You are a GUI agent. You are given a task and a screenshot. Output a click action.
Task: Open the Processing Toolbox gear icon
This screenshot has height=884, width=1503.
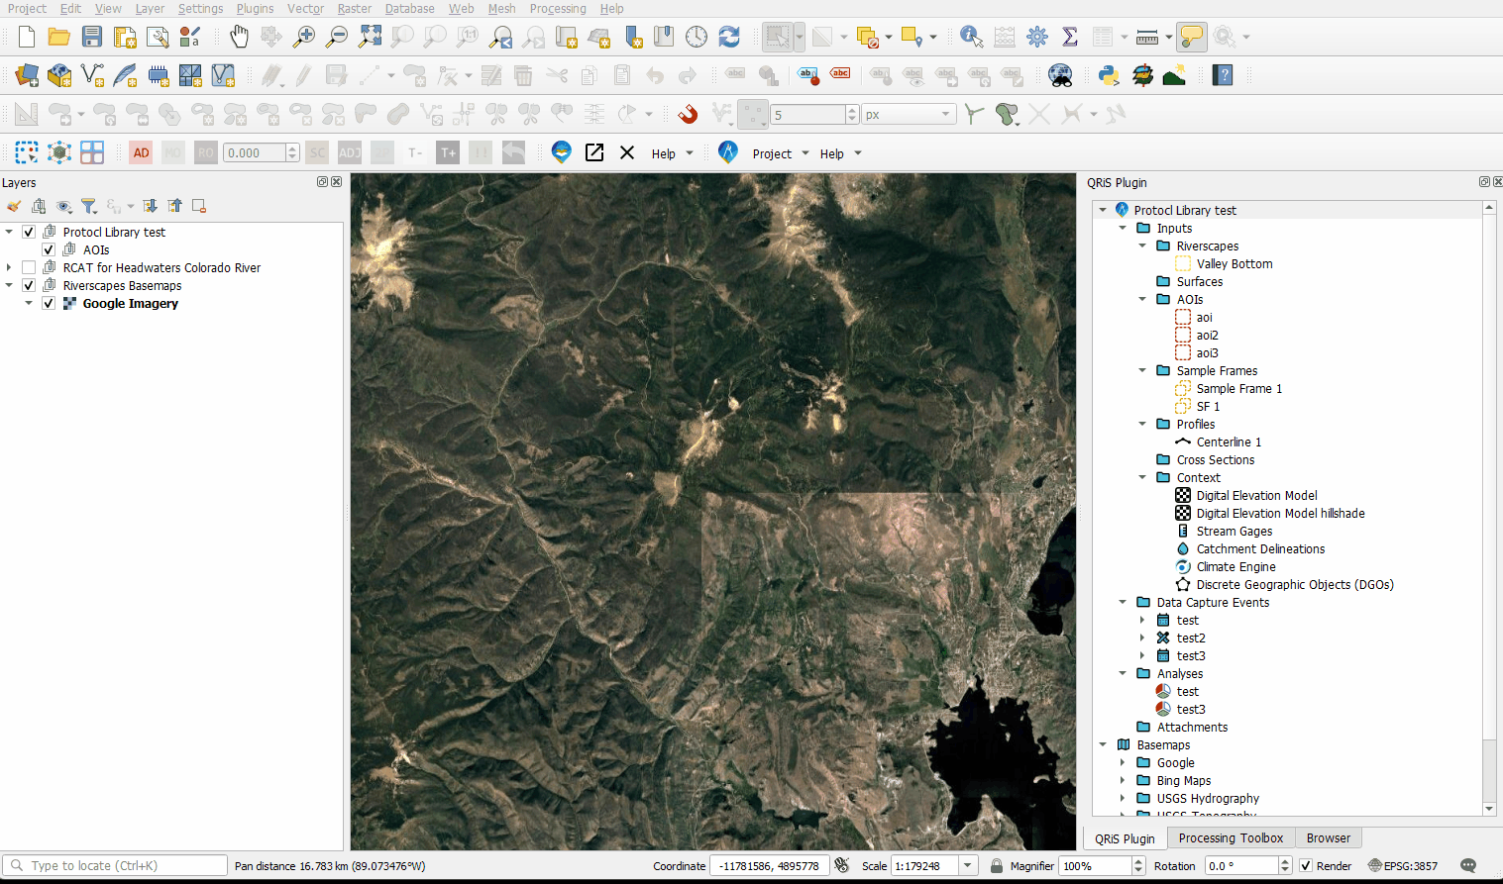(x=1037, y=38)
